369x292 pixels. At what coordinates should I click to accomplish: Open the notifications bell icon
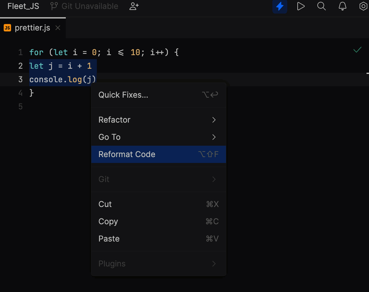(x=343, y=6)
